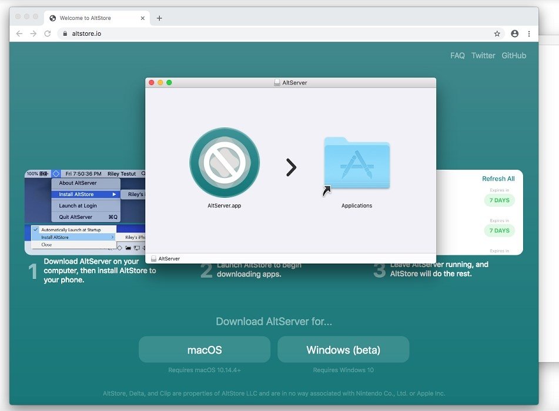
Task: Close the Welcome to AltStore tab
Action: pos(143,18)
